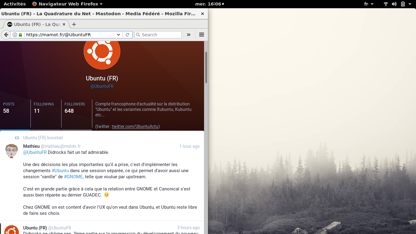Open the twitter.com/UbuntuActu link
The height and width of the screenshot is (234, 416).
coord(136,126)
